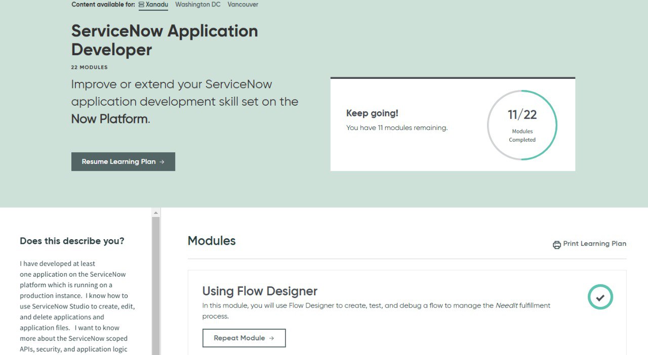Click the Keep going! progress card heading
The height and width of the screenshot is (355, 648).
pyautogui.click(x=372, y=114)
